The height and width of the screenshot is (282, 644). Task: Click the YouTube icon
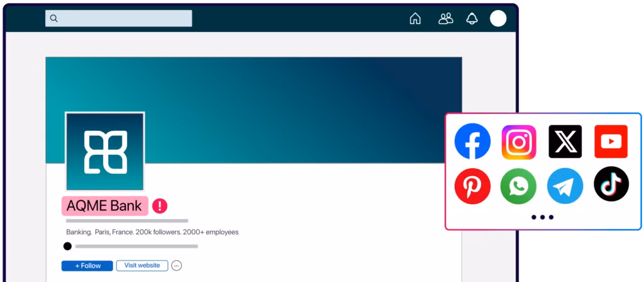[x=611, y=142]
